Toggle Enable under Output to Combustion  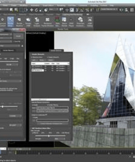(x=33, y=117)
